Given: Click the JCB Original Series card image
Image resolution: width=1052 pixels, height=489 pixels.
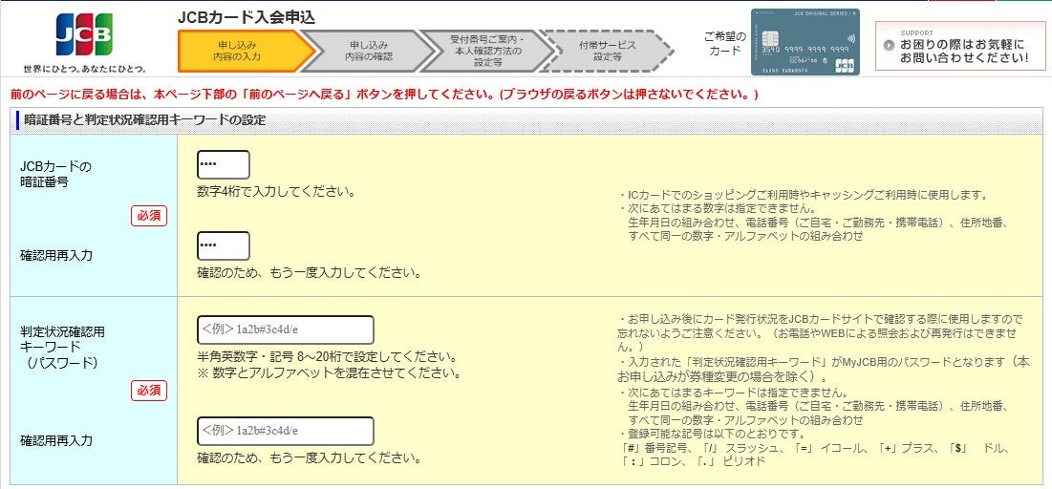Looking at the screenshot, I should tap(805, 42).
